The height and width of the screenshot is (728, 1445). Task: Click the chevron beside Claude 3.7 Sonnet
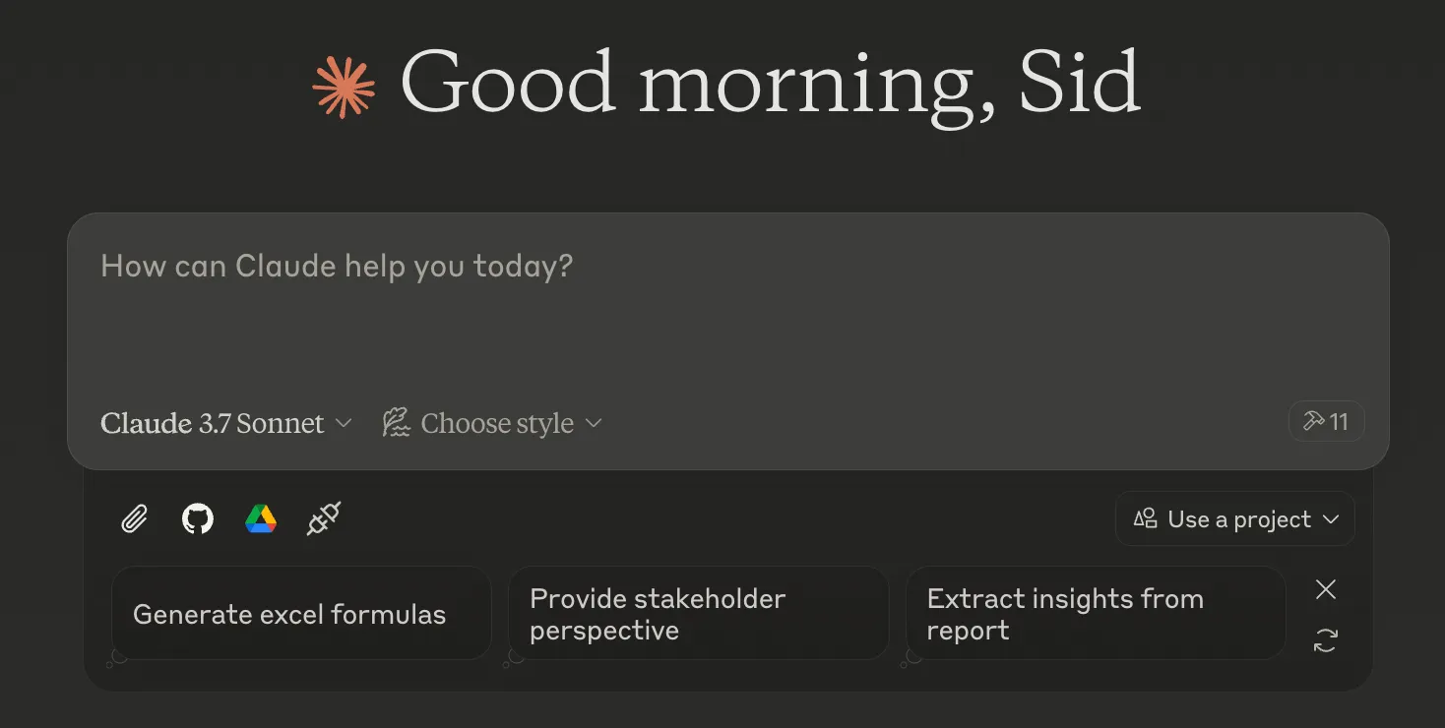344,423
